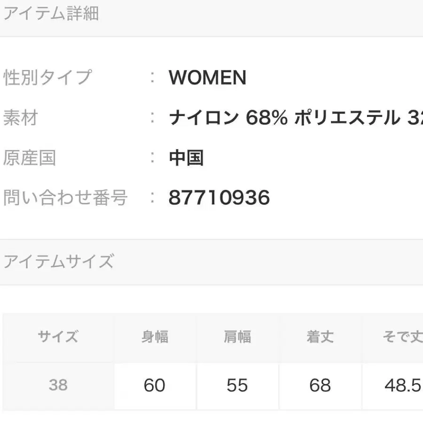Viewport: 423px width, 423px height.
Task: Click the 身幅 column header
Action: click(155, 337)
